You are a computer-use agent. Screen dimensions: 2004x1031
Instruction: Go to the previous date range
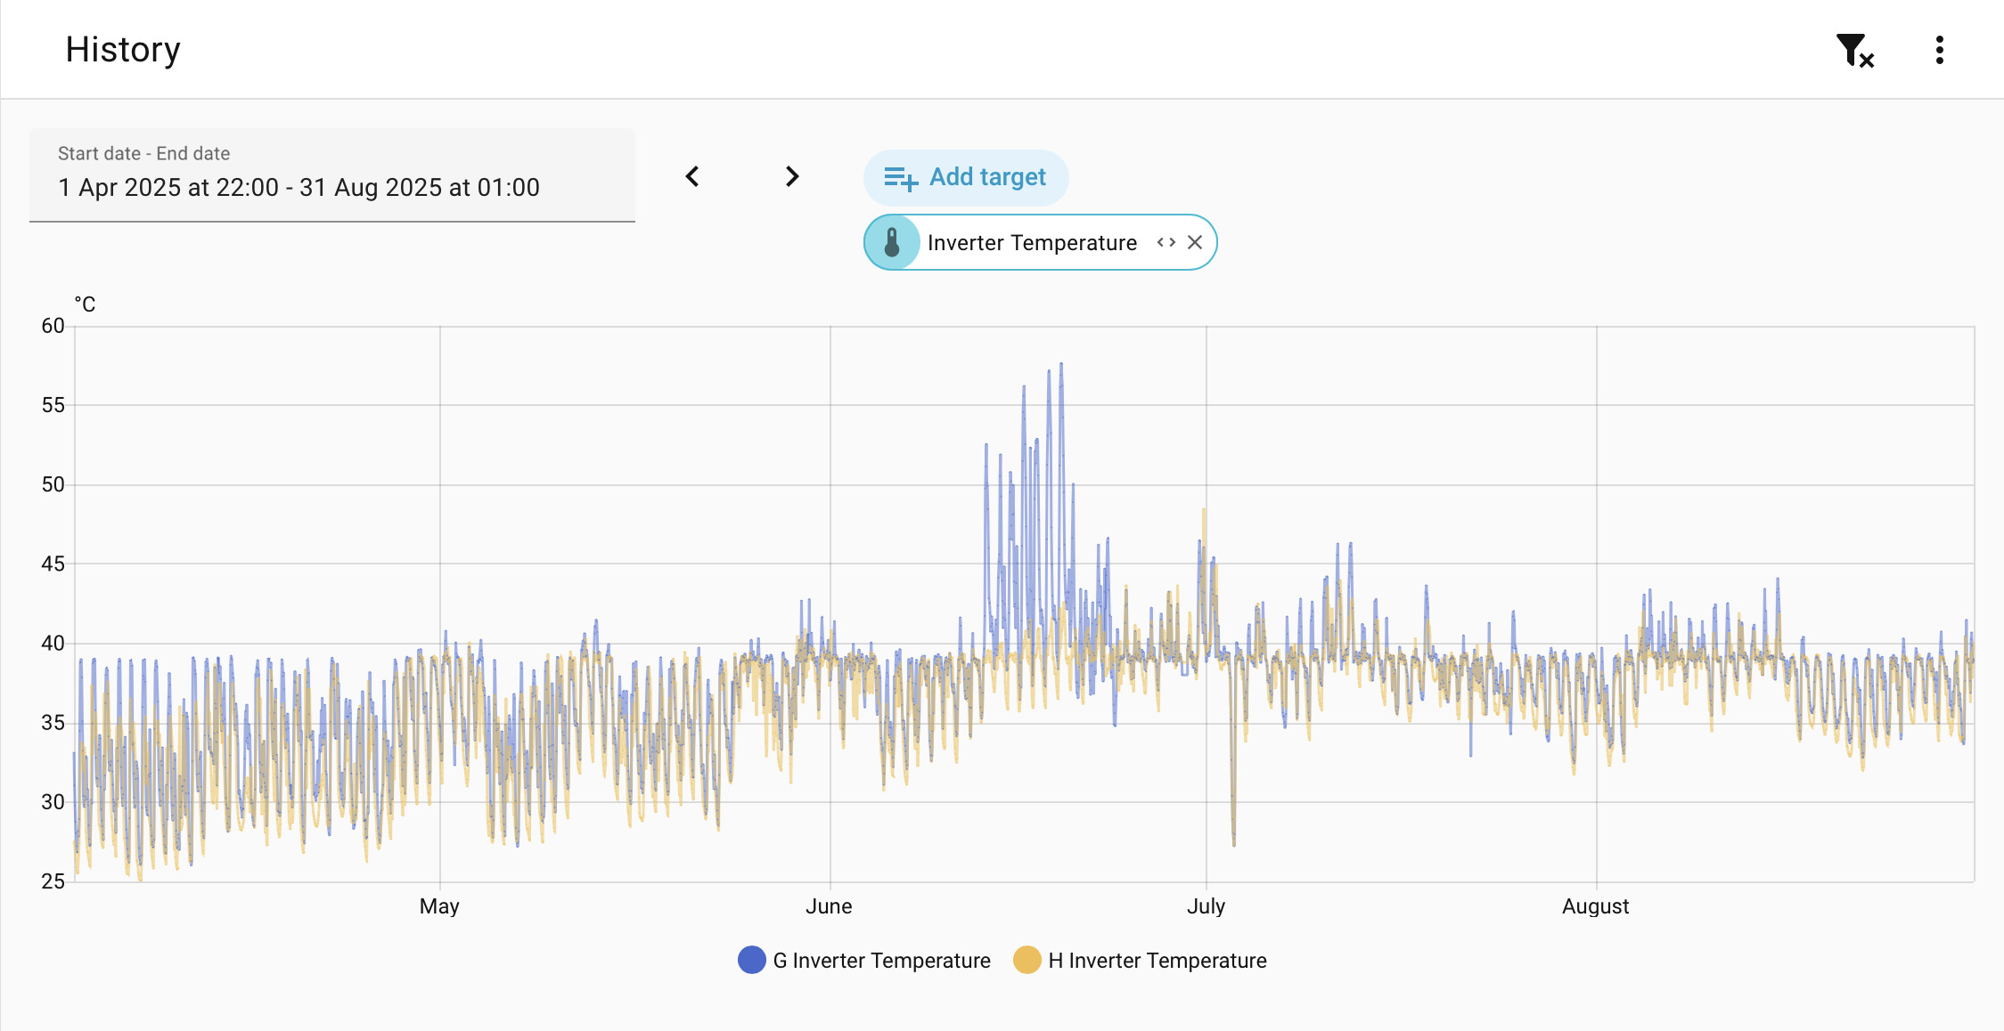tap(692, 176)
